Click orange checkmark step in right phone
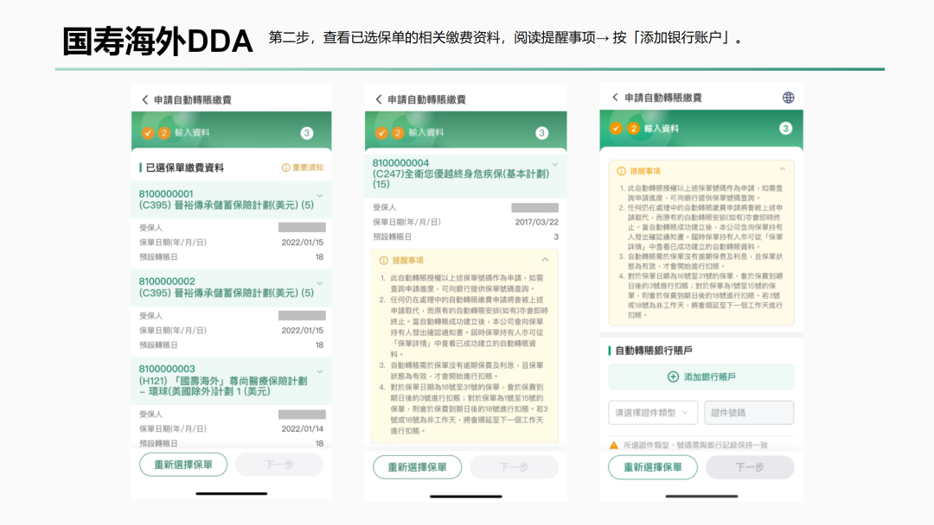The width and height of the screenshot is (934, 525). coord(616,129)
